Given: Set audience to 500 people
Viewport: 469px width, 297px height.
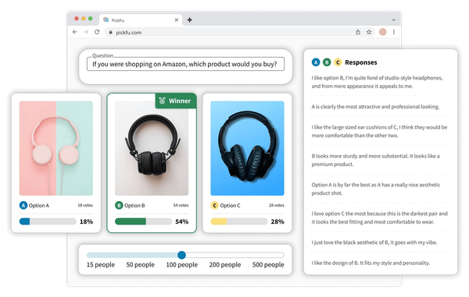Looking at the screenshot, I should tap(268, 264).
